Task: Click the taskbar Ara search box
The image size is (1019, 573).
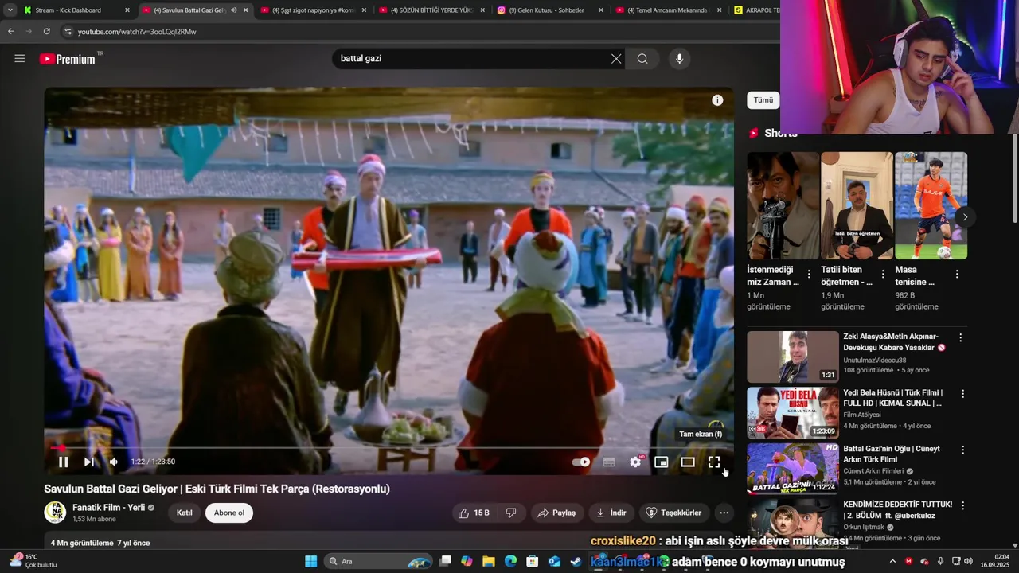Action: point(379,561)
